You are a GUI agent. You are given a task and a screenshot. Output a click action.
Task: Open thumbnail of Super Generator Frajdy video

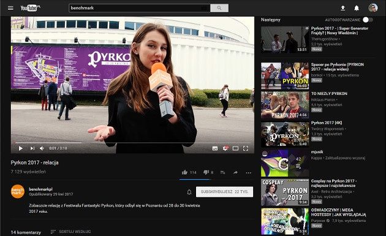285,40
